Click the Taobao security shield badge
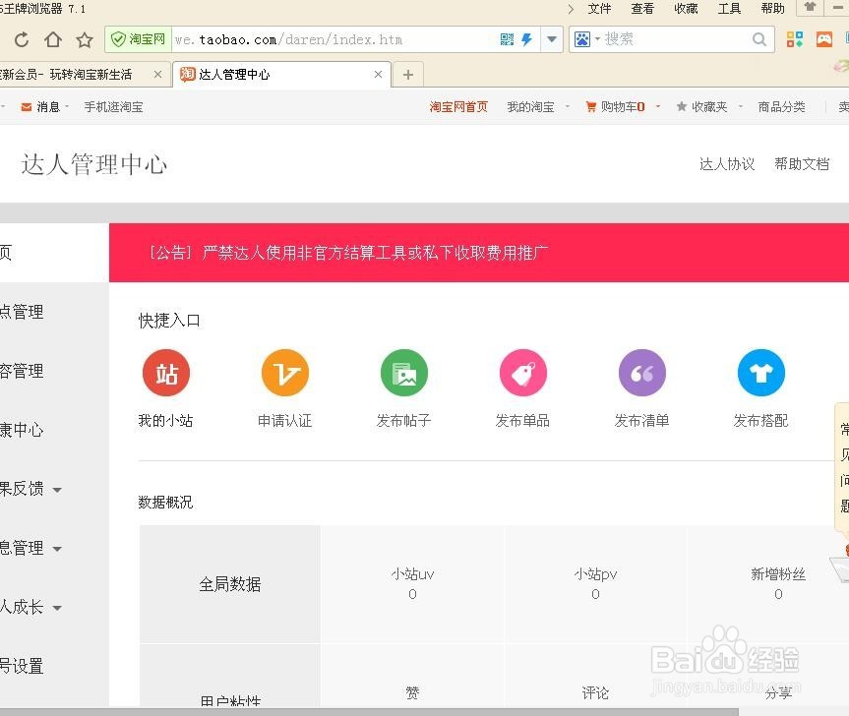This screenshot has height=716, width=849. pyautogui.click(x=138, y=39)
